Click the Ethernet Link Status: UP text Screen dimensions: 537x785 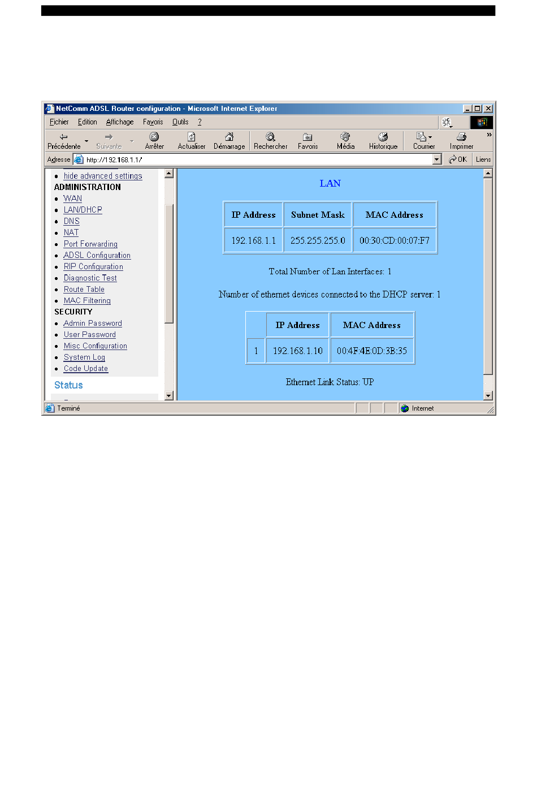pyautogui.click(x=330, y=382)
